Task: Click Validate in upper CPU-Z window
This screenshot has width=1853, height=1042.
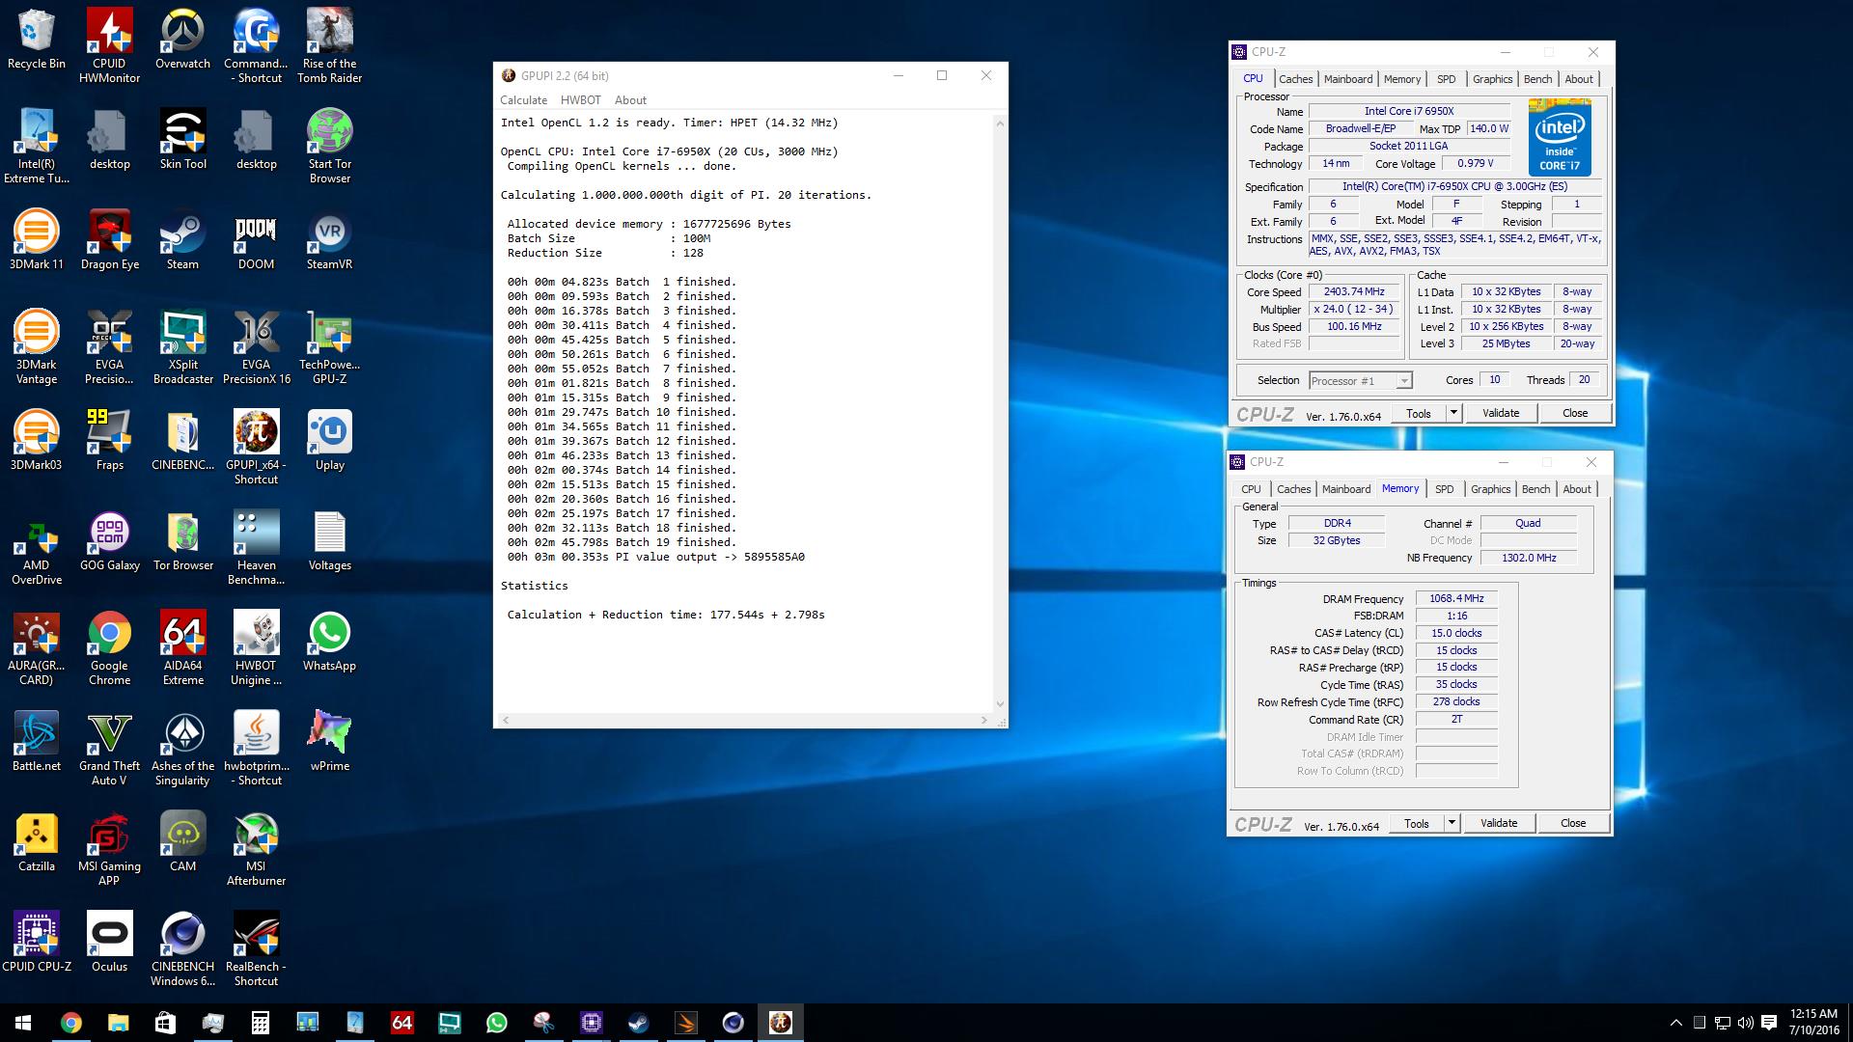Action: pyautogui.click(x=1501, y=413)
